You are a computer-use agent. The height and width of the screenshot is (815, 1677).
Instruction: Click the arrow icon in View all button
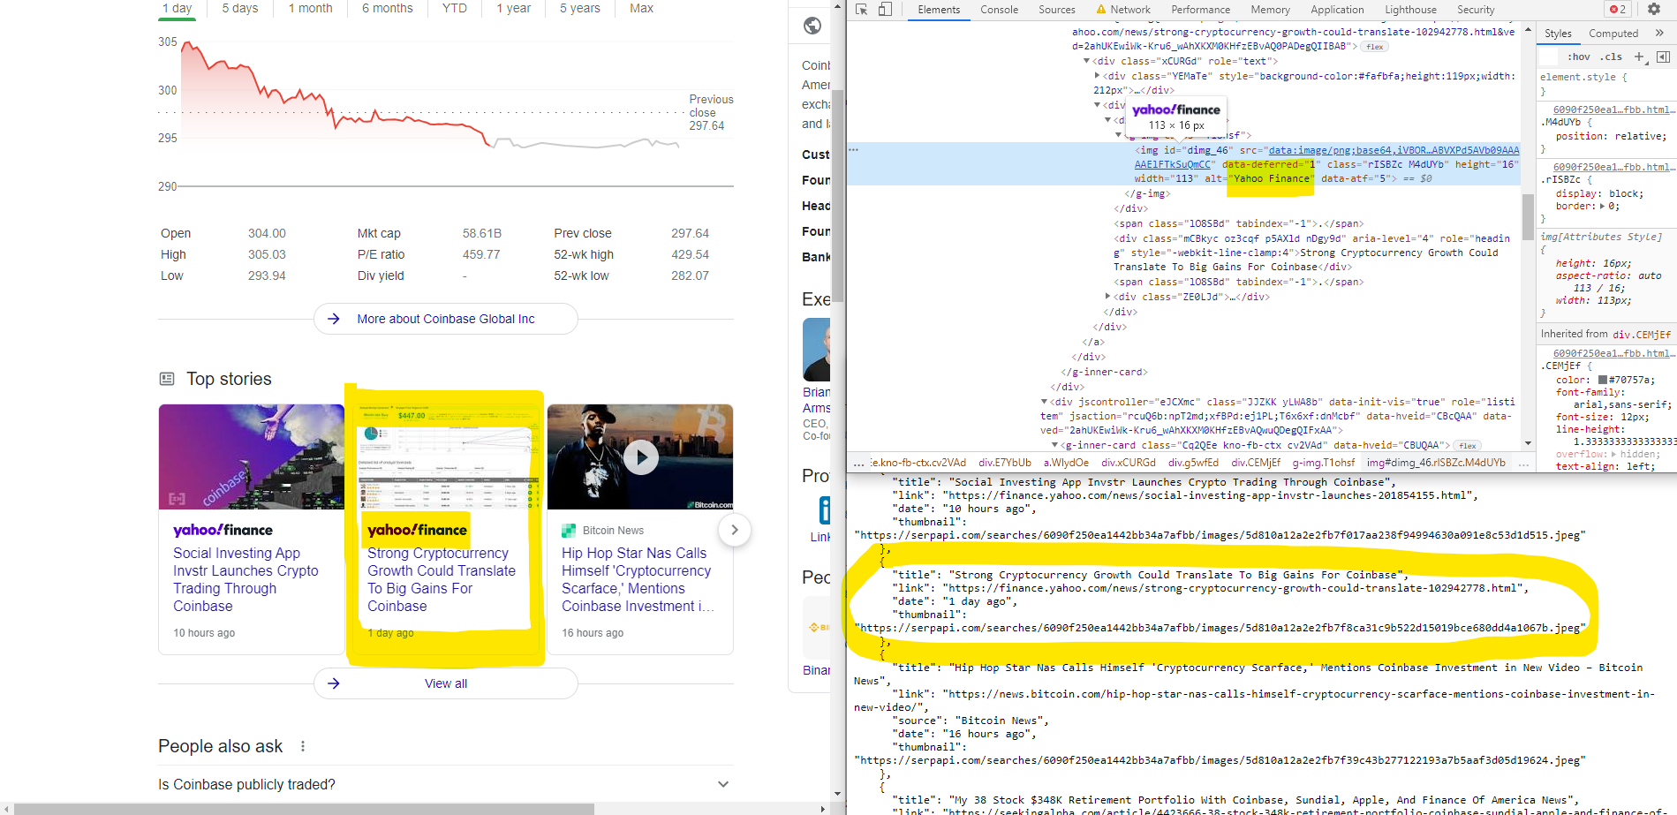[x=334, y=683]
